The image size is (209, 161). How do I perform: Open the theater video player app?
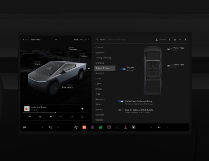(134, 127)
